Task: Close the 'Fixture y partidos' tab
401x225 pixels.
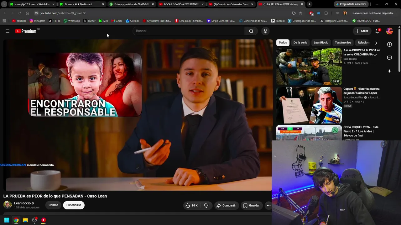Action: pos(153,4)
